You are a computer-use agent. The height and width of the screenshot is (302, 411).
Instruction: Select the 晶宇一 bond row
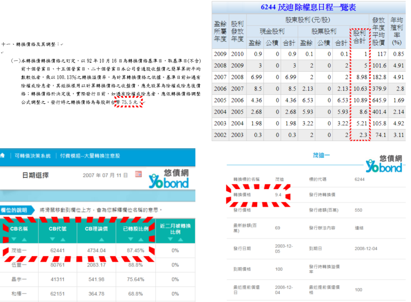coord(18,279)
